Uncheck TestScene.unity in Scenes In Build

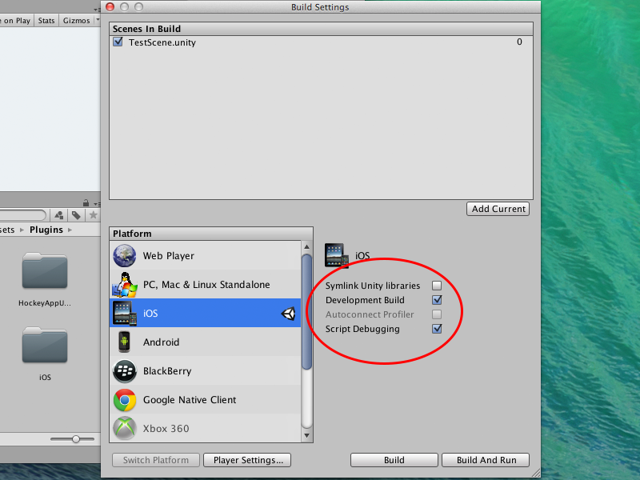tap(118, 42)
